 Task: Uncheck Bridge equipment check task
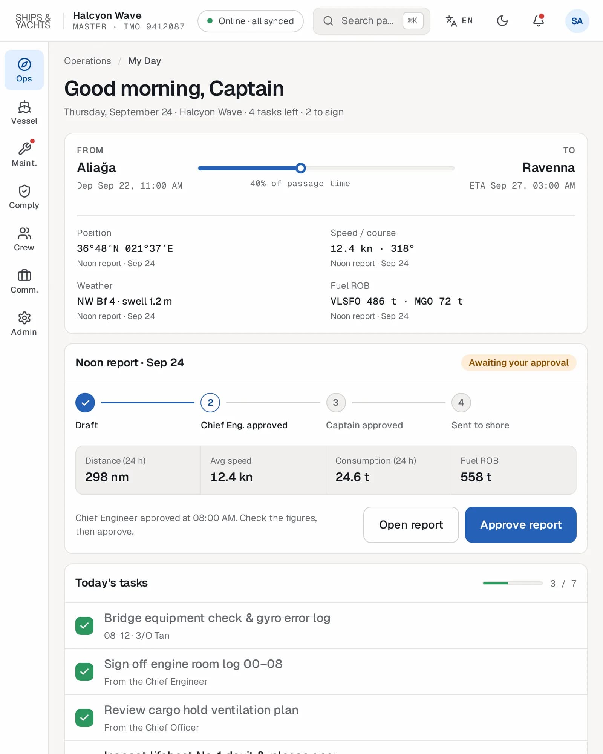(84, 626)
